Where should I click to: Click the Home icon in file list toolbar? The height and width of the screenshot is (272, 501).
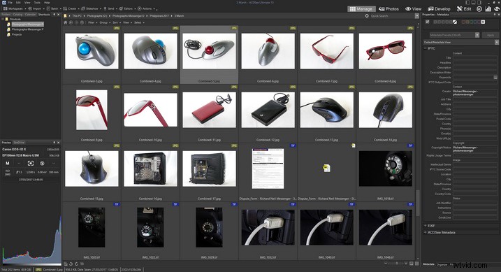tap(66, 22)
